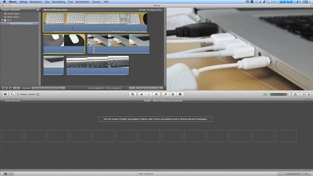Viewport: 313px width, 176px height.
Task: Unmark selection with the white star button
Action: (149, 94)
